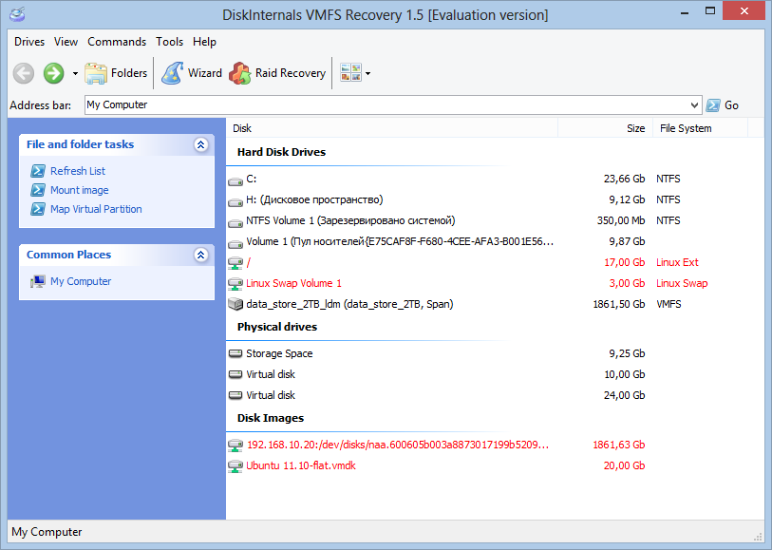This screenshot has height=550, width=772.
Task: Click the 10,00 Gb Virtual disk icon
Action: pyautogui.click(x=235, y=374)
